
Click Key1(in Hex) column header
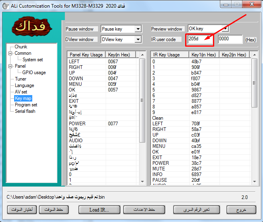204,55
